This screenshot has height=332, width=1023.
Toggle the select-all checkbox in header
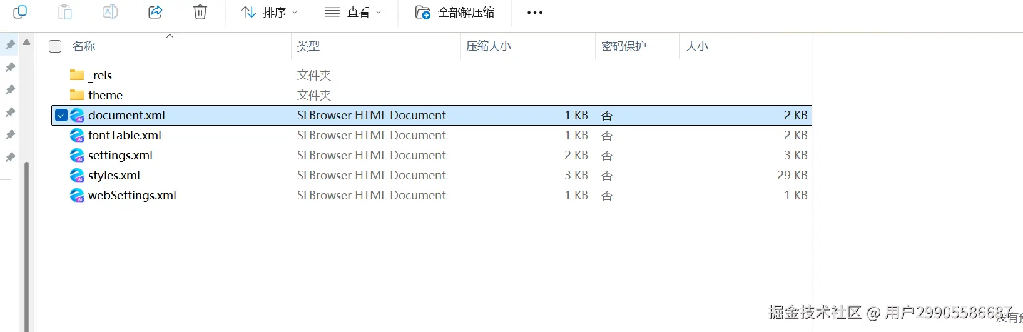pos(55,46)
